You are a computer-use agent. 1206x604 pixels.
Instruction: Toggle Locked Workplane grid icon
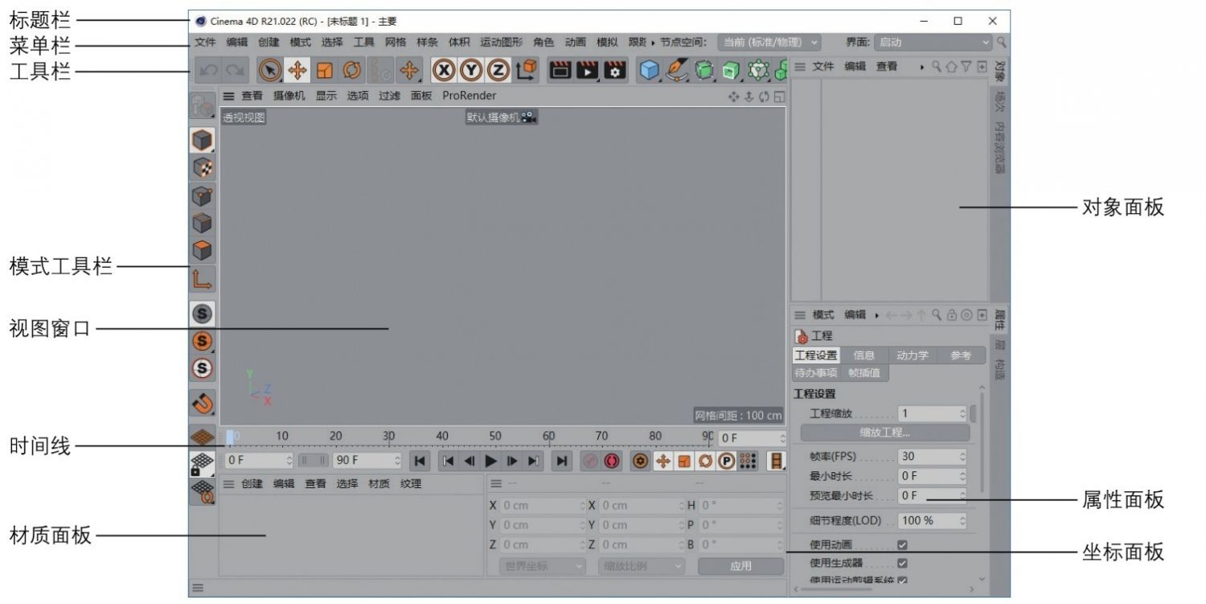point(202,464)
